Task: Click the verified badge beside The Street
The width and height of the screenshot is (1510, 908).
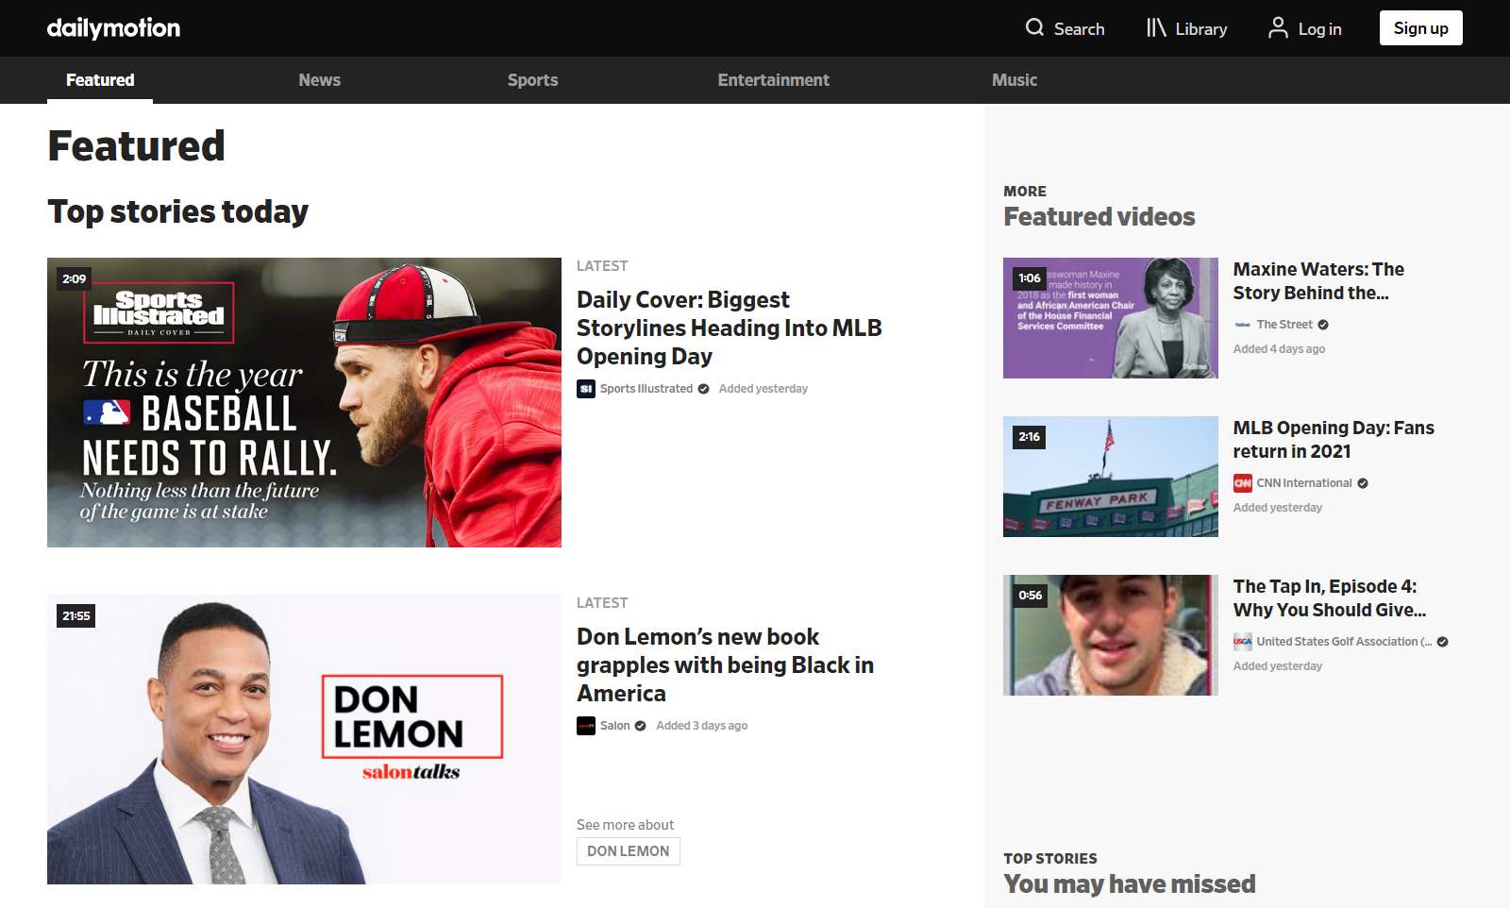Action: tap(1323, 325)
